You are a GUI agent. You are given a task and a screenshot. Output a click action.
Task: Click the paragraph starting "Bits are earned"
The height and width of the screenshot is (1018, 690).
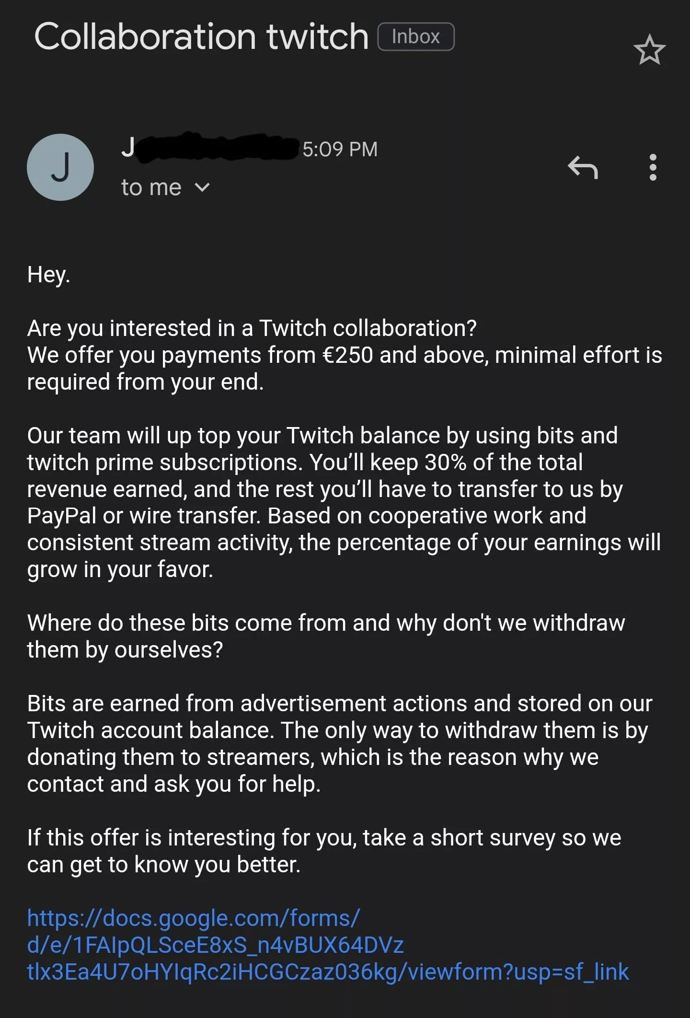point(339,704)
